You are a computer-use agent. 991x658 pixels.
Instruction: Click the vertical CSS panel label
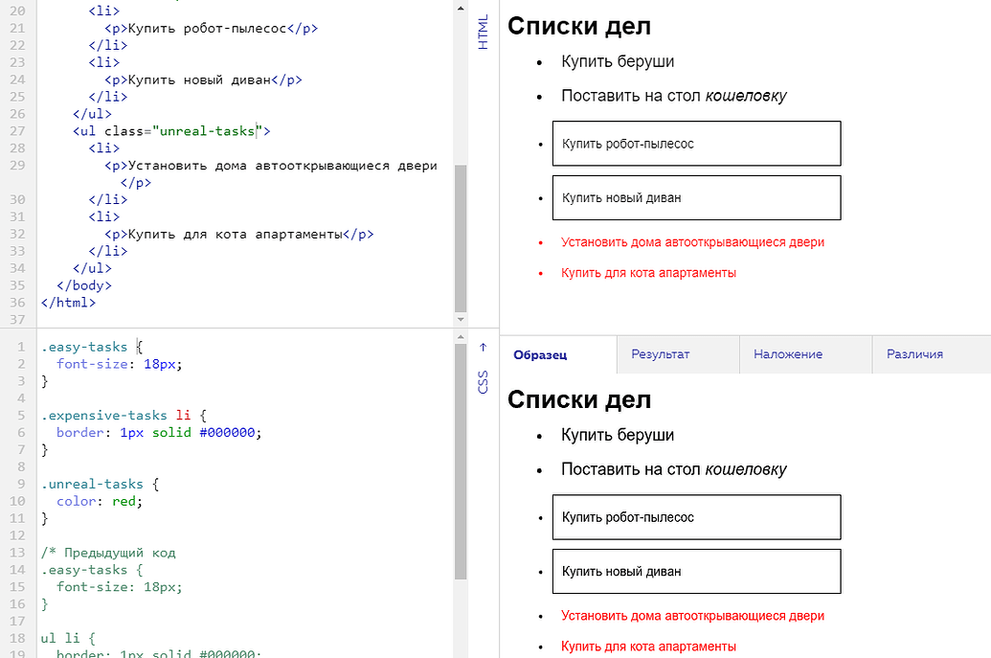(483, 381)
